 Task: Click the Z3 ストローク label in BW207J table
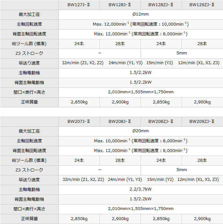tap(29, 170)
